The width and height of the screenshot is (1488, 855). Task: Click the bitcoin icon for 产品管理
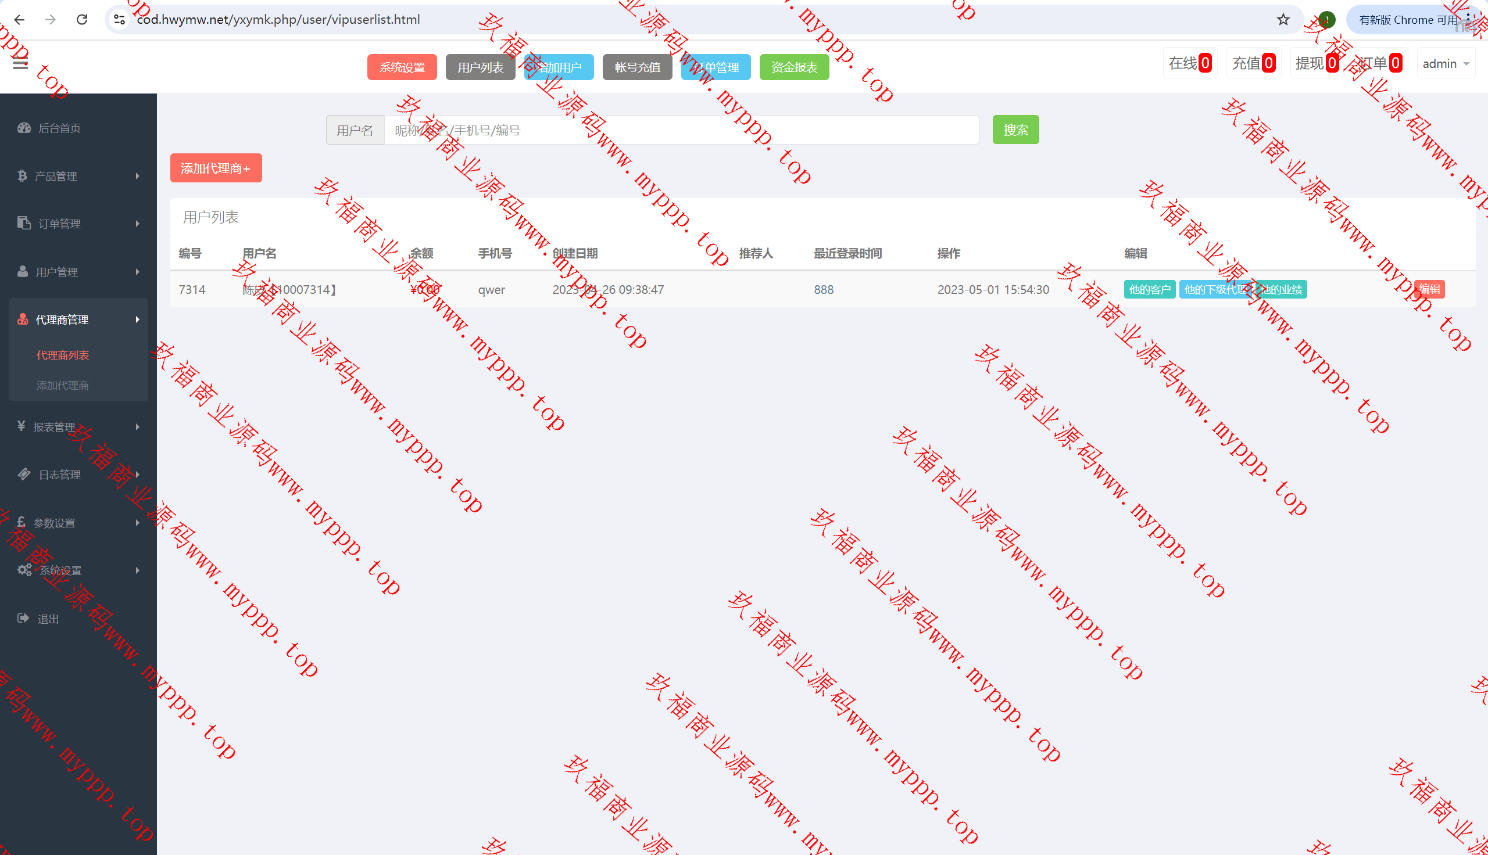22,175
